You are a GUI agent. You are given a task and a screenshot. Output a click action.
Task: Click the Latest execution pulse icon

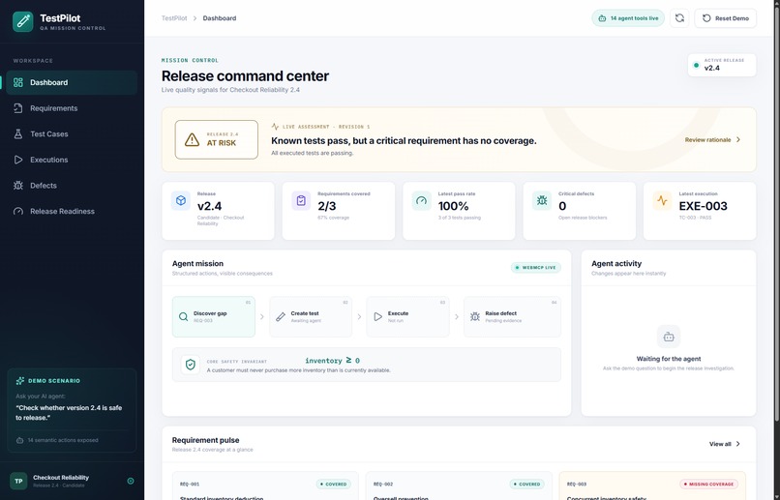662,200
